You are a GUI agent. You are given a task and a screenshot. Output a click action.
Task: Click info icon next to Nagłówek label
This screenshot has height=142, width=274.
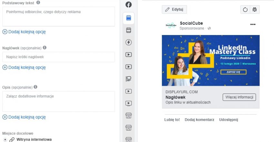44,48
